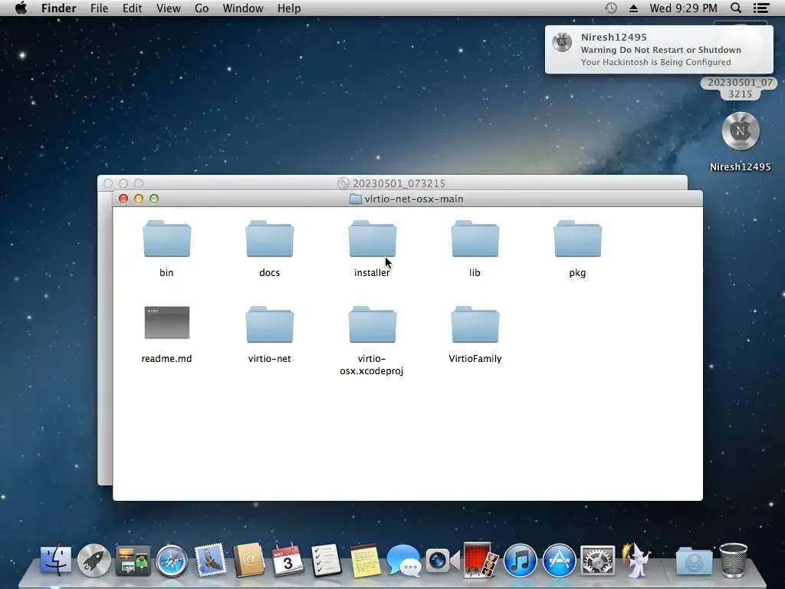Open the Downloads stack in Dock
Viewport: 785px width, 589px height.
(x=694, y=561)
